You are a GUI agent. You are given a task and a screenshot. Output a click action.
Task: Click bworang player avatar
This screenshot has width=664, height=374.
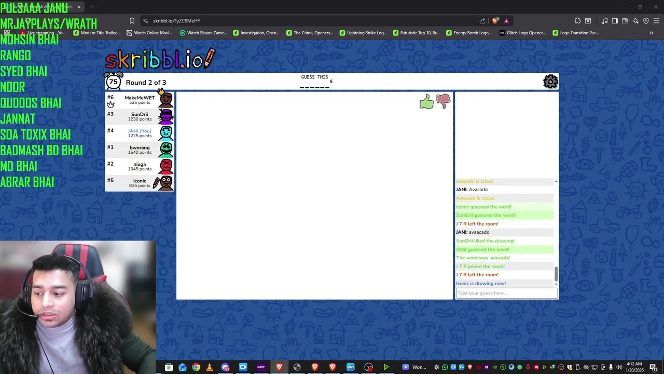[166, 150]
